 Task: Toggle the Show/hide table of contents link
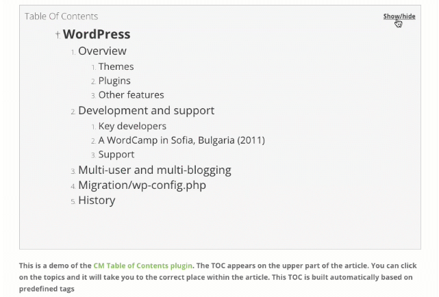pos(399,16)
